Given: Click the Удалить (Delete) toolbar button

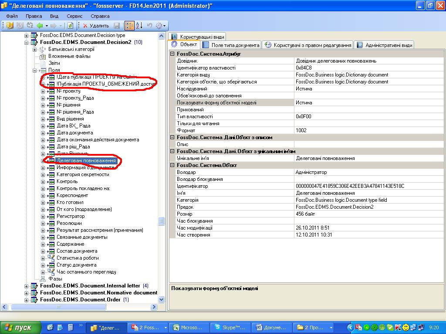Looking at the screenshot, I should [96, 26].
